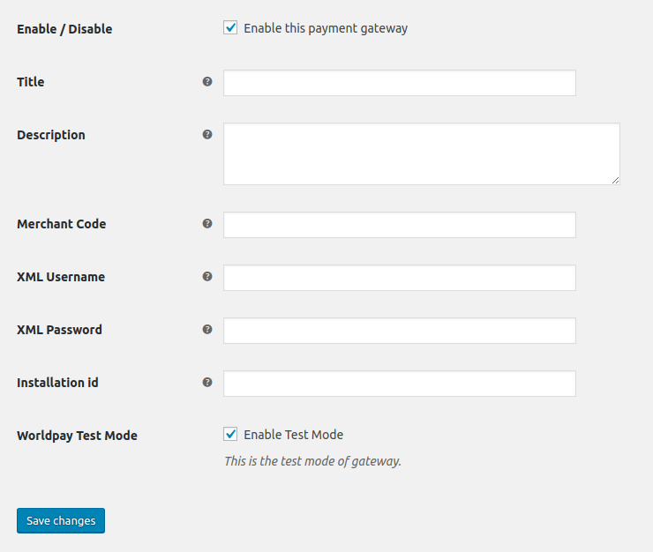This screenshot has height=552, width=653.
Task: Click the Description textarea resize handle
Action: coord(615,180)
